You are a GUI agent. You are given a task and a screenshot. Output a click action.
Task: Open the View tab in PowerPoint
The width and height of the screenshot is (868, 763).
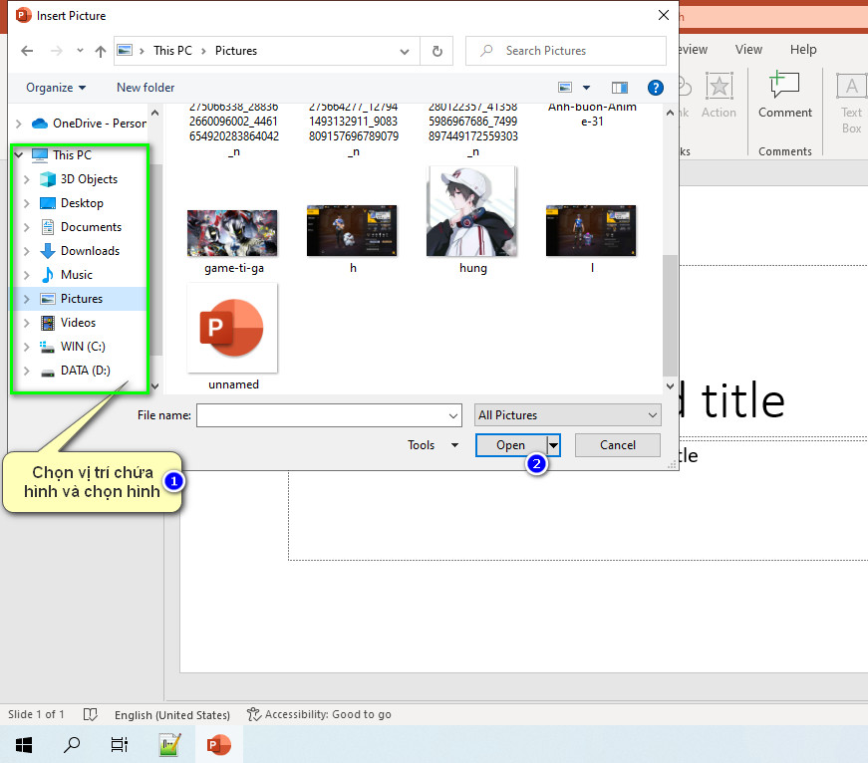[x=748, y=49]
